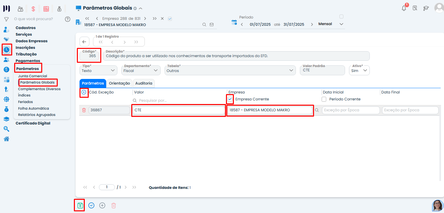Select the Parâmetros tab

click(93, 84)
